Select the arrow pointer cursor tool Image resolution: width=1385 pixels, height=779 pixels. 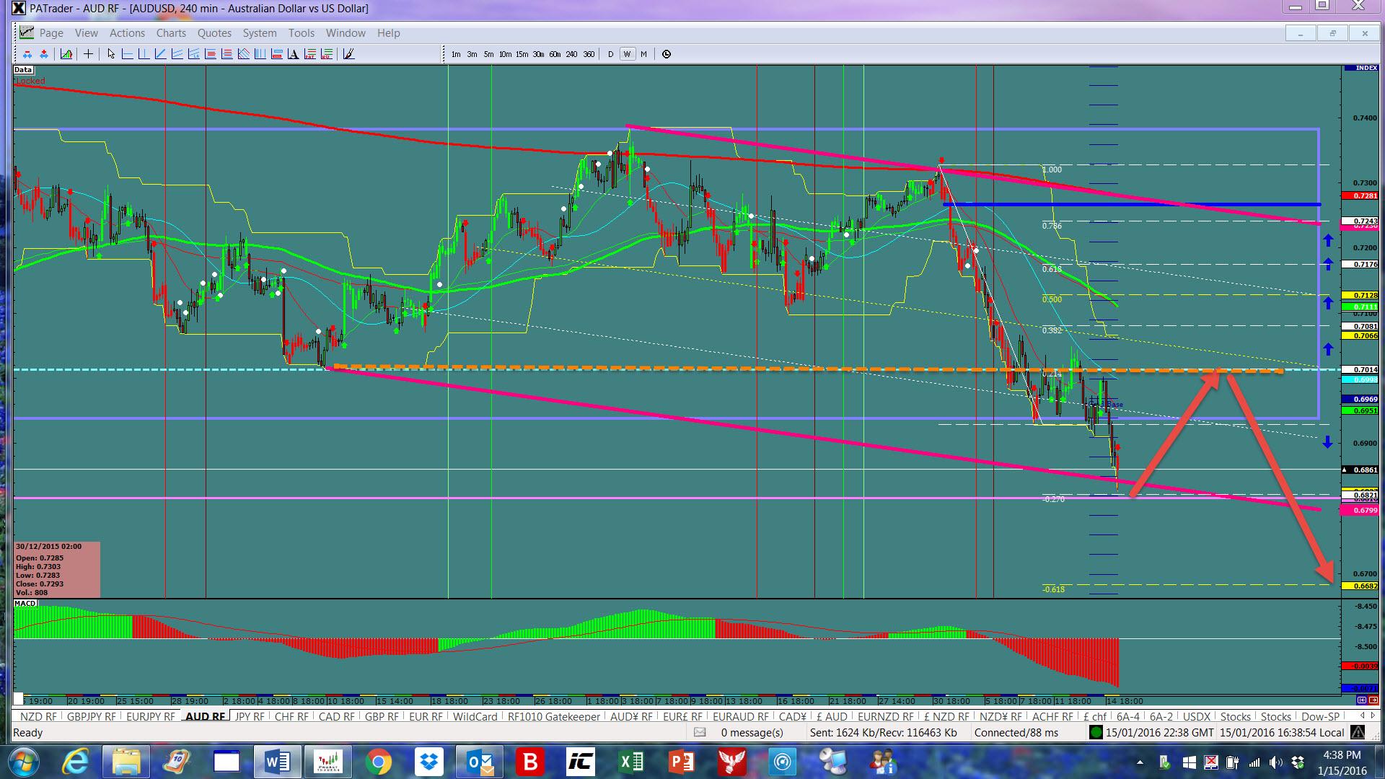coord(111,54)
